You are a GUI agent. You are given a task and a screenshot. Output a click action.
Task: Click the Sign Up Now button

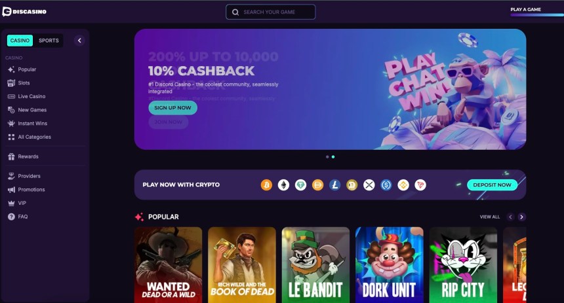[x=172, y=108]
